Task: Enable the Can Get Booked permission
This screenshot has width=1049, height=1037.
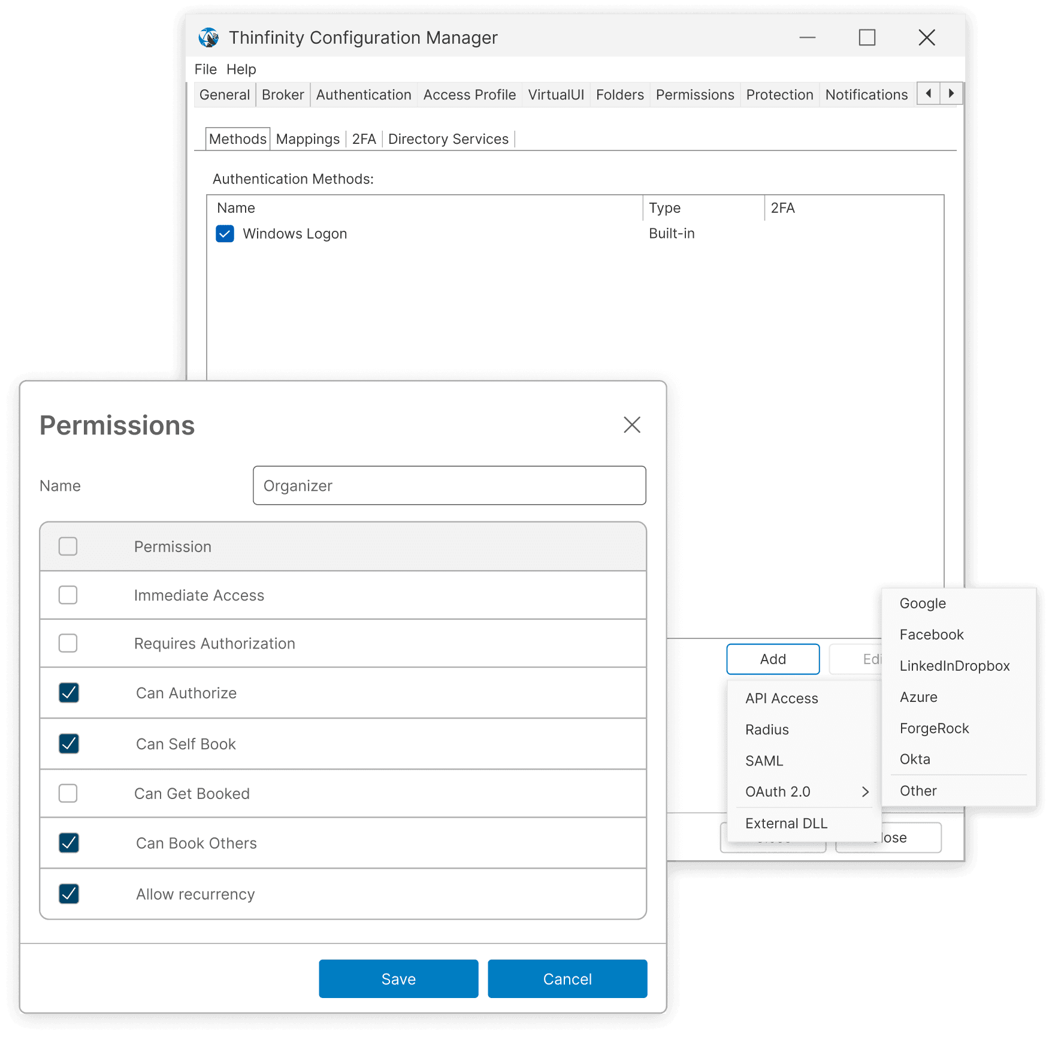Action: [68, 793]
